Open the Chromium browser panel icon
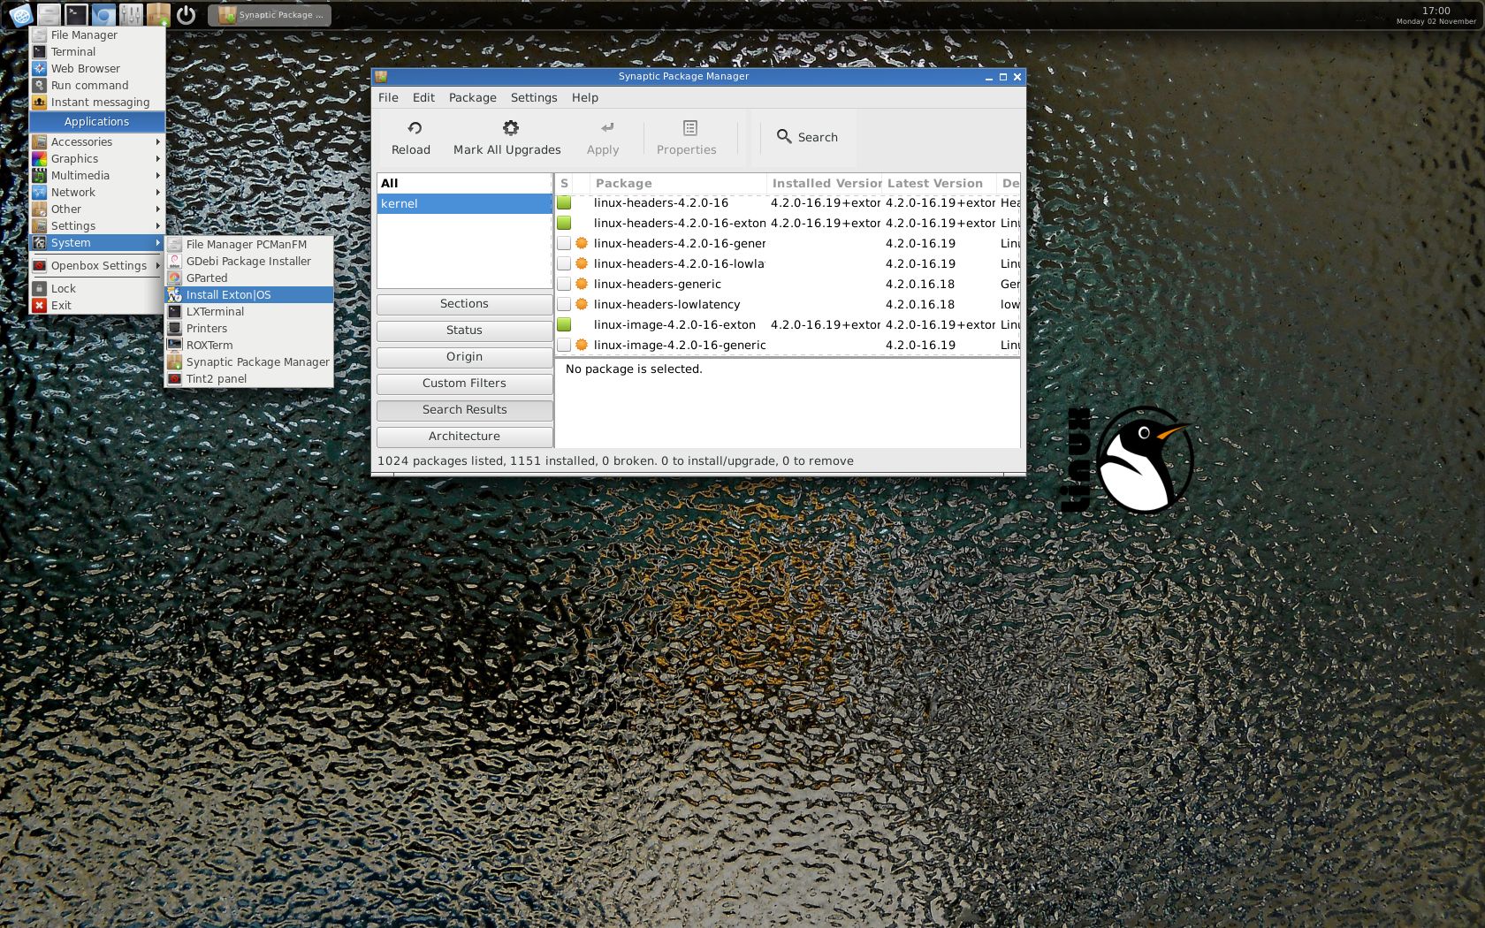Image resolution: width=1485 pixels, height=928 pixels. [104, 15]
